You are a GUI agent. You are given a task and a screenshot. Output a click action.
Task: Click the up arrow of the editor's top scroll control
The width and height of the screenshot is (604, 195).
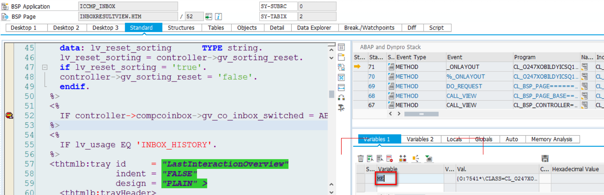point(331,49)
